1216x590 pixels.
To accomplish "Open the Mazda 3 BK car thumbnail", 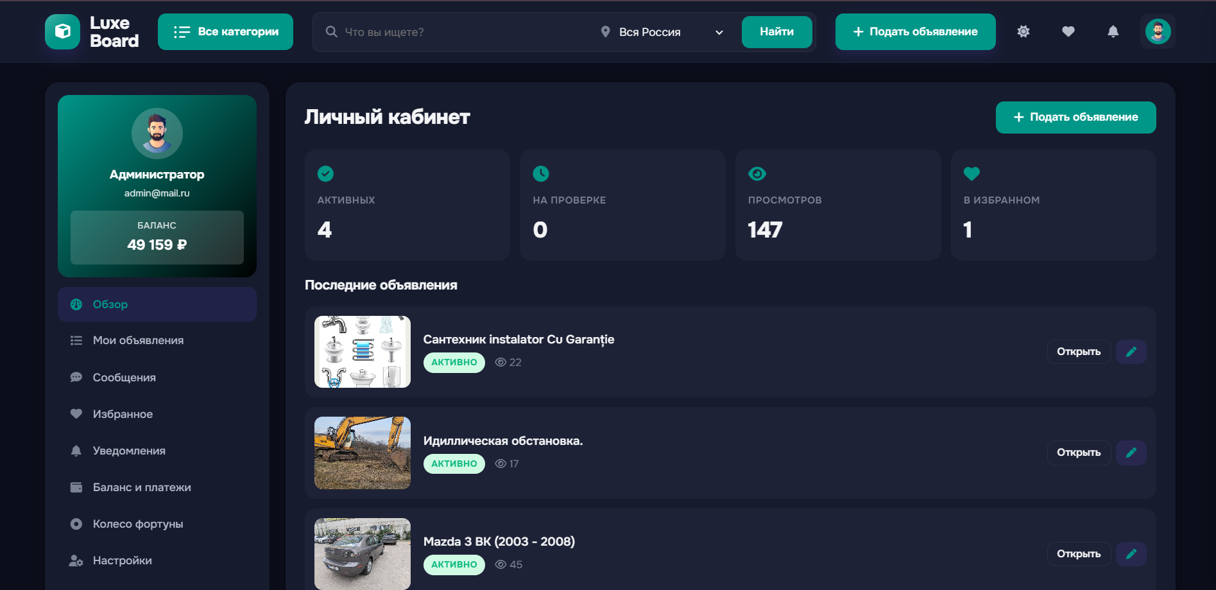I will click(x=363, y=553).
